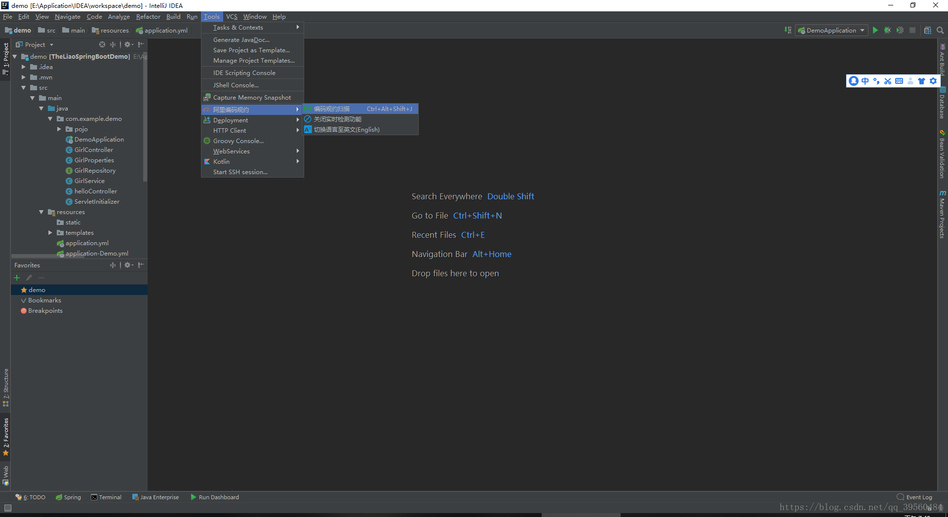The image size is (948, 517).
Task: Open Spring tool window in bottom bar
Action: tap(68, 497)
